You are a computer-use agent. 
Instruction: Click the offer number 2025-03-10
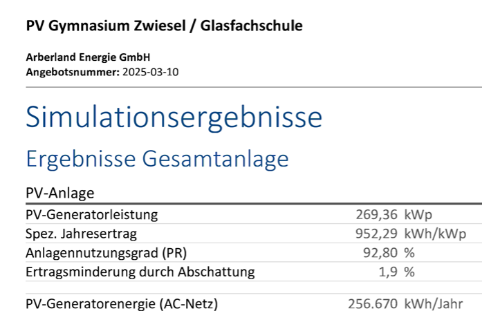(151, 71)
